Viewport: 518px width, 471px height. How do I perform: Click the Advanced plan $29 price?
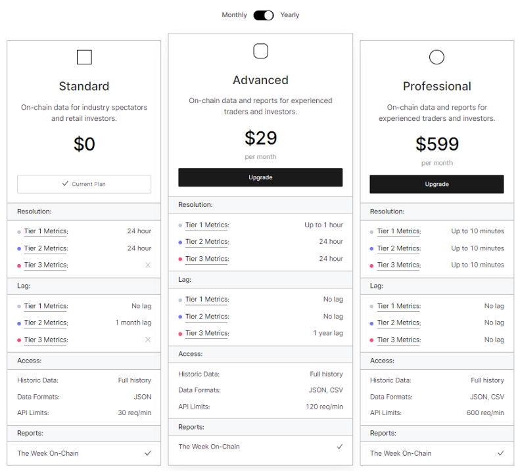point(260,138)
